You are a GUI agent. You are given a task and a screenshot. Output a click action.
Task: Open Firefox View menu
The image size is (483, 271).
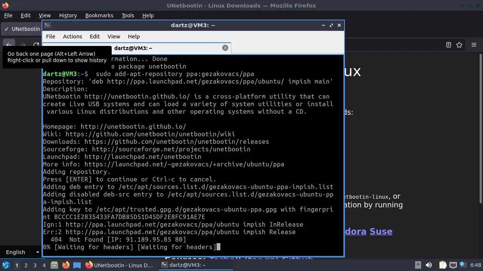click(45, 15)
